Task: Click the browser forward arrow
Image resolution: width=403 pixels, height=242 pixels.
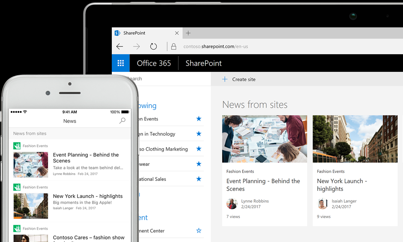Action: pos(137,47)
